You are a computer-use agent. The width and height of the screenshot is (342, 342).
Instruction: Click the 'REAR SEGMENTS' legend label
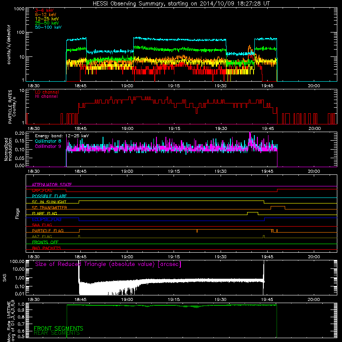(57, 333)
